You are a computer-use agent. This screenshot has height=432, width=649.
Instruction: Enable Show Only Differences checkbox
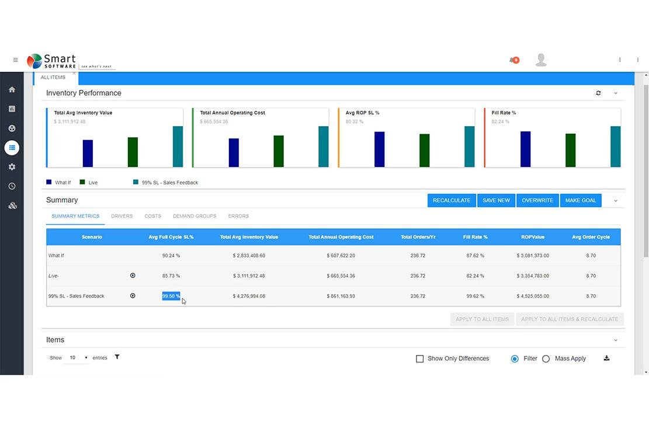pyautogui.click(x=419, y=359)
